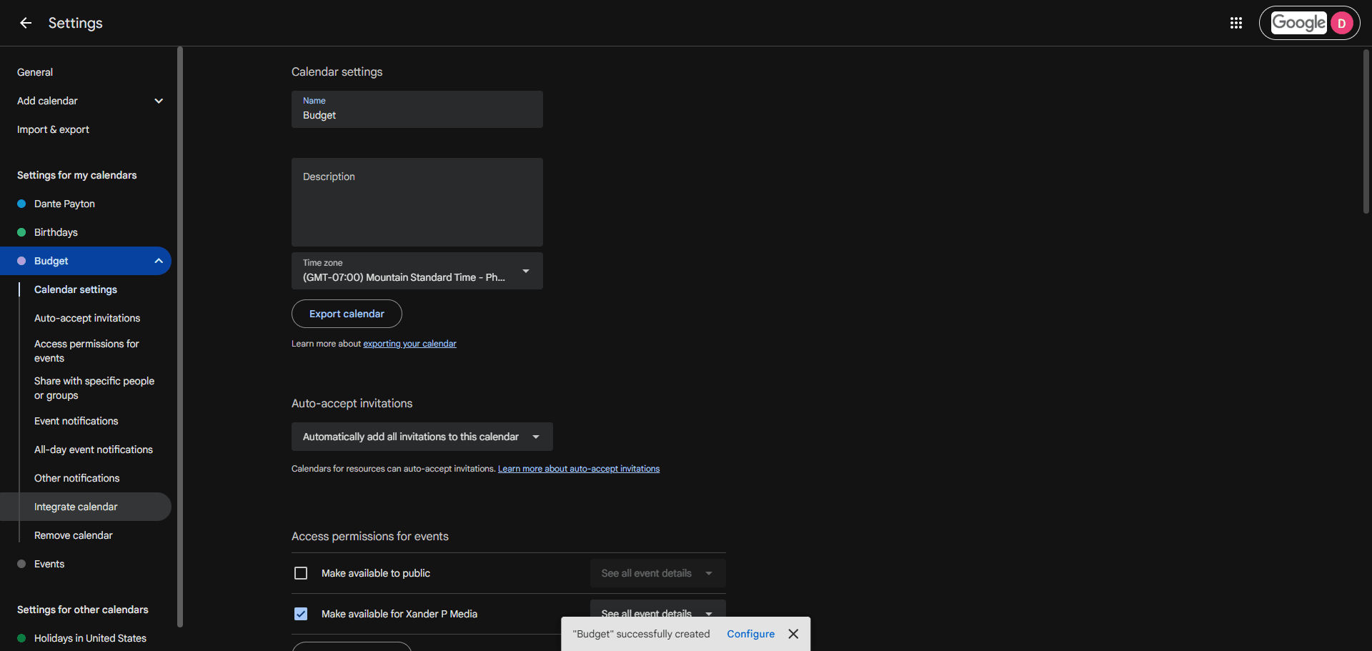Click the main page vertical scrollbar
The height and width of the screenshot is (651, 1372).
pyautogui.click(x=1366, y=131)
